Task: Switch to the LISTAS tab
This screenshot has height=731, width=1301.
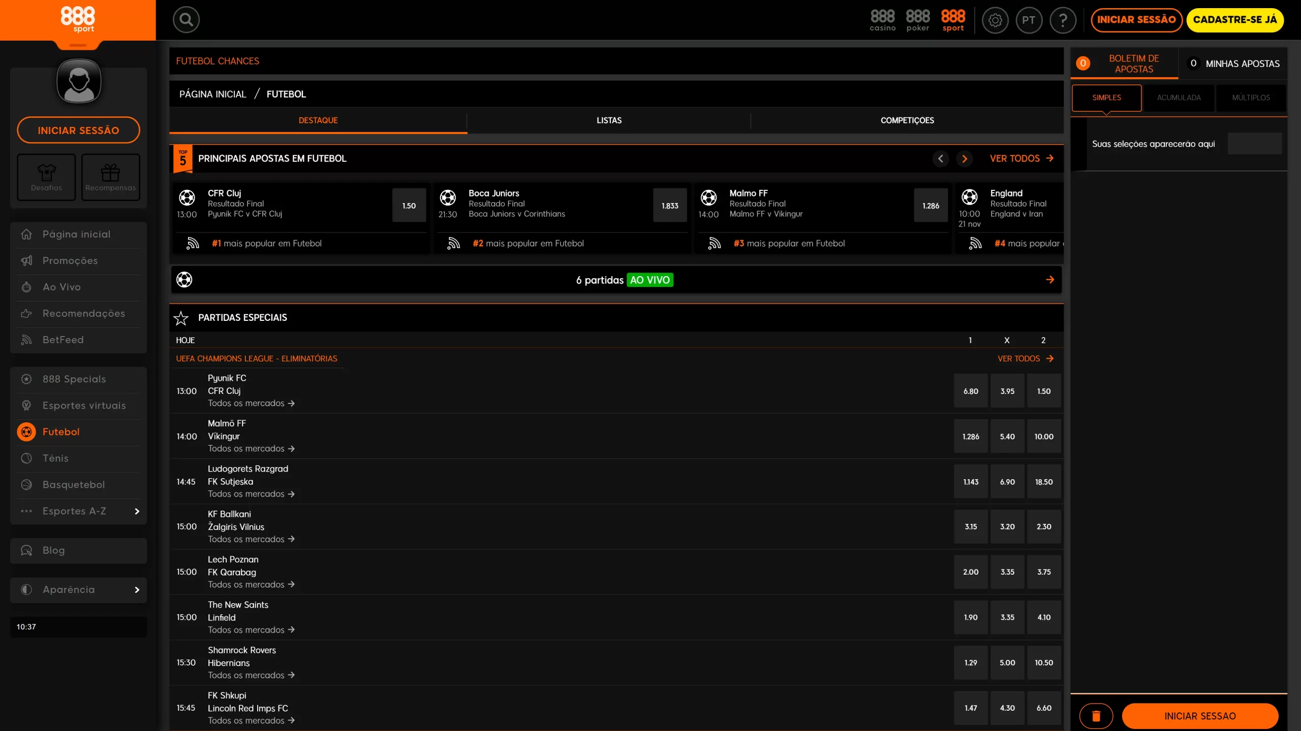Action: coord(609,120)
